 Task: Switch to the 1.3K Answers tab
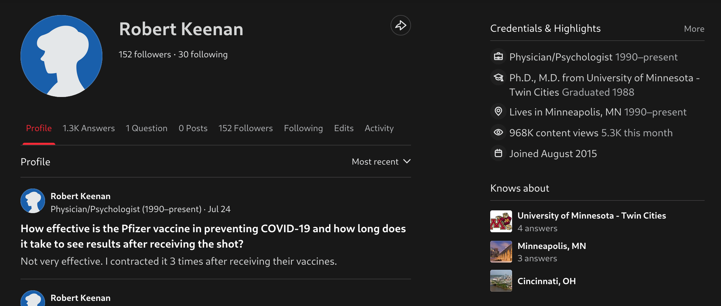coord(89,128)
